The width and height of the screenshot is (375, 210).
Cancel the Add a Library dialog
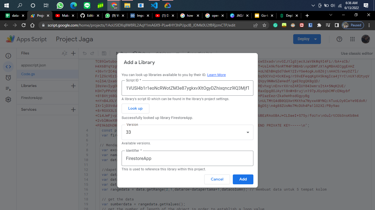[217, 179]
